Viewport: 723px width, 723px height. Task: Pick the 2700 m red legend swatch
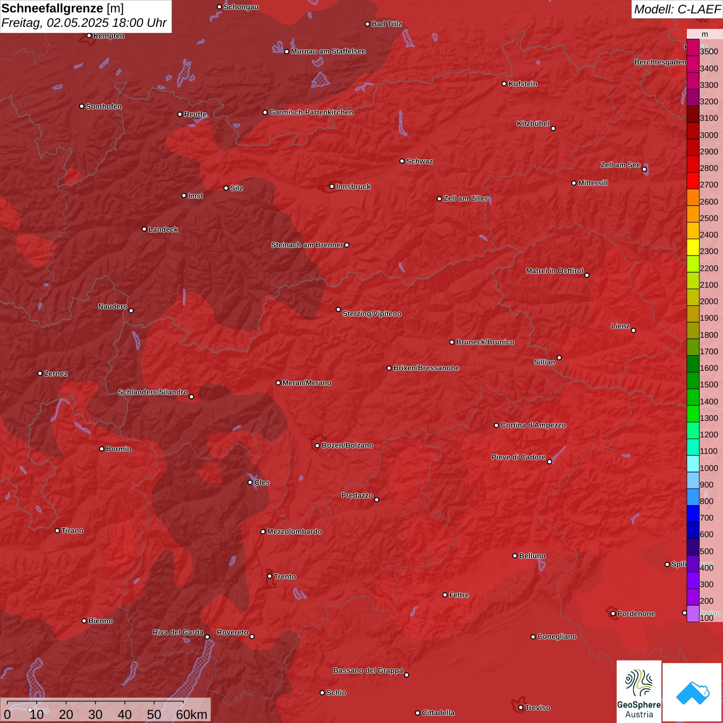coord(693,181)
